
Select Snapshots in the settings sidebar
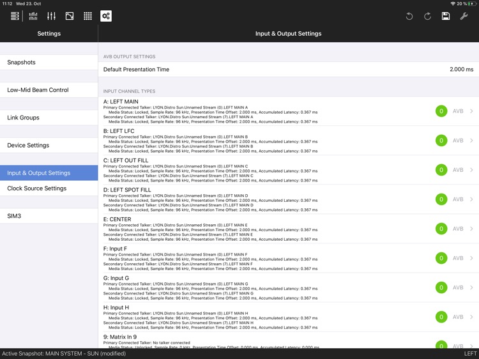[x=49, y=63]
